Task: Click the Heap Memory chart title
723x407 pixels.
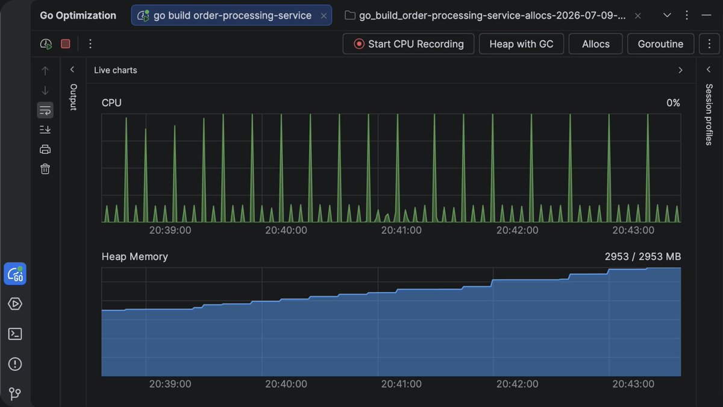Action: [x=135, y=257]
